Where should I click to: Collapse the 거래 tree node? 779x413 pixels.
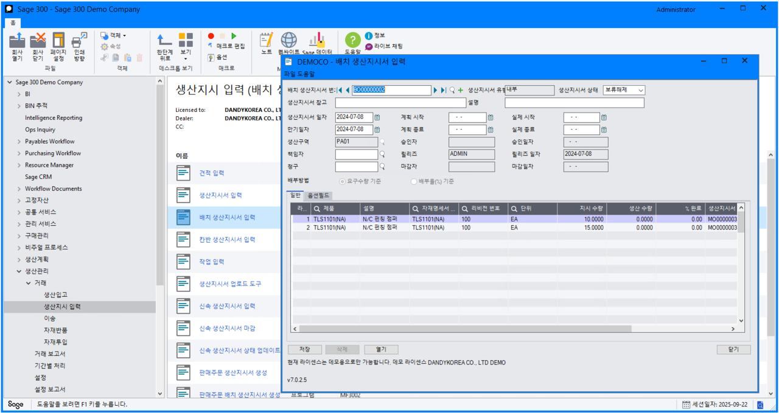coord(28,283)
